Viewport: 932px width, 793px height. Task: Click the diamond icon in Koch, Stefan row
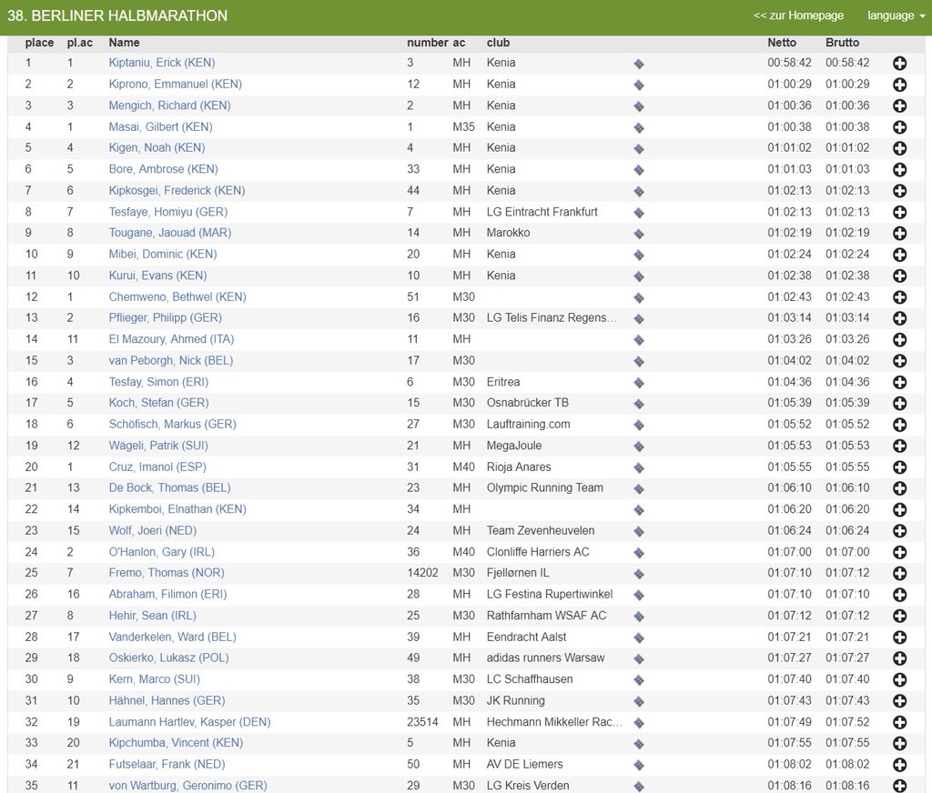(x=639, y=404)
